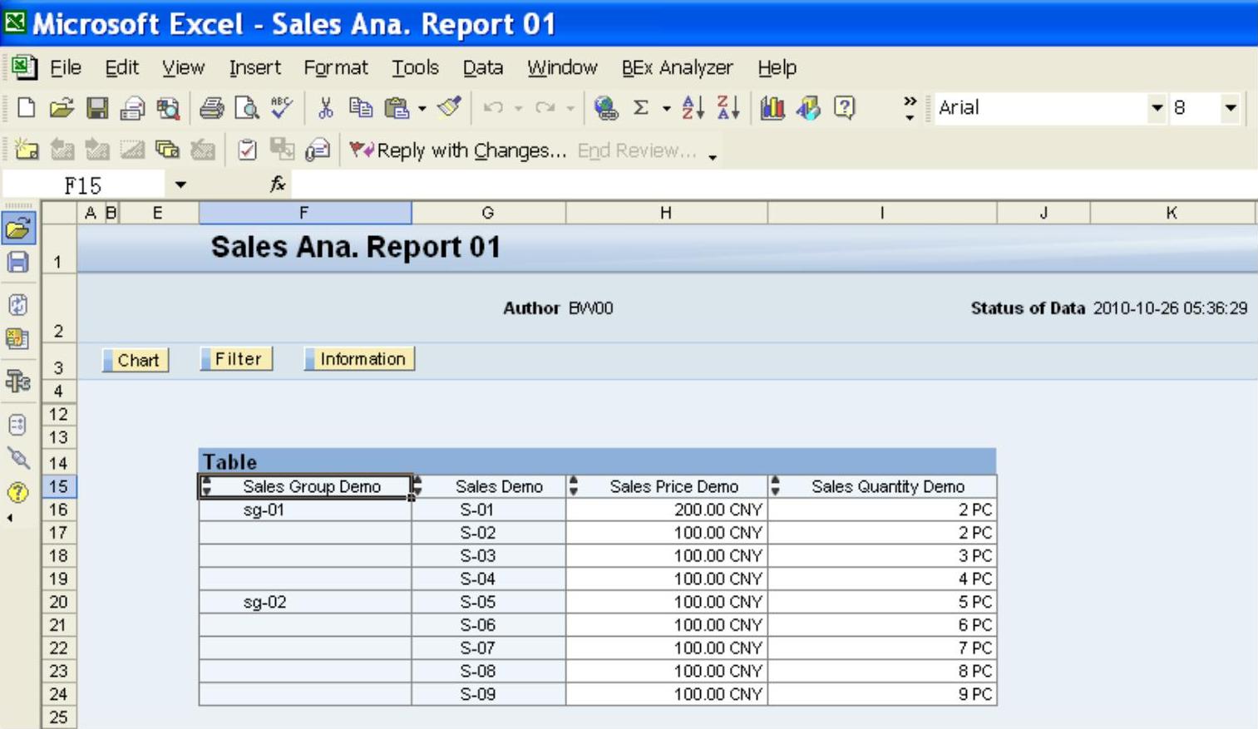Click the Open file folder icon

tap(62, 107)
